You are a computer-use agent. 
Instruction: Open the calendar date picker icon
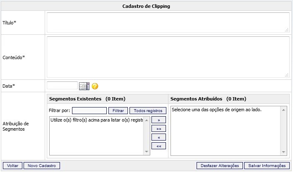coord(84,86)
